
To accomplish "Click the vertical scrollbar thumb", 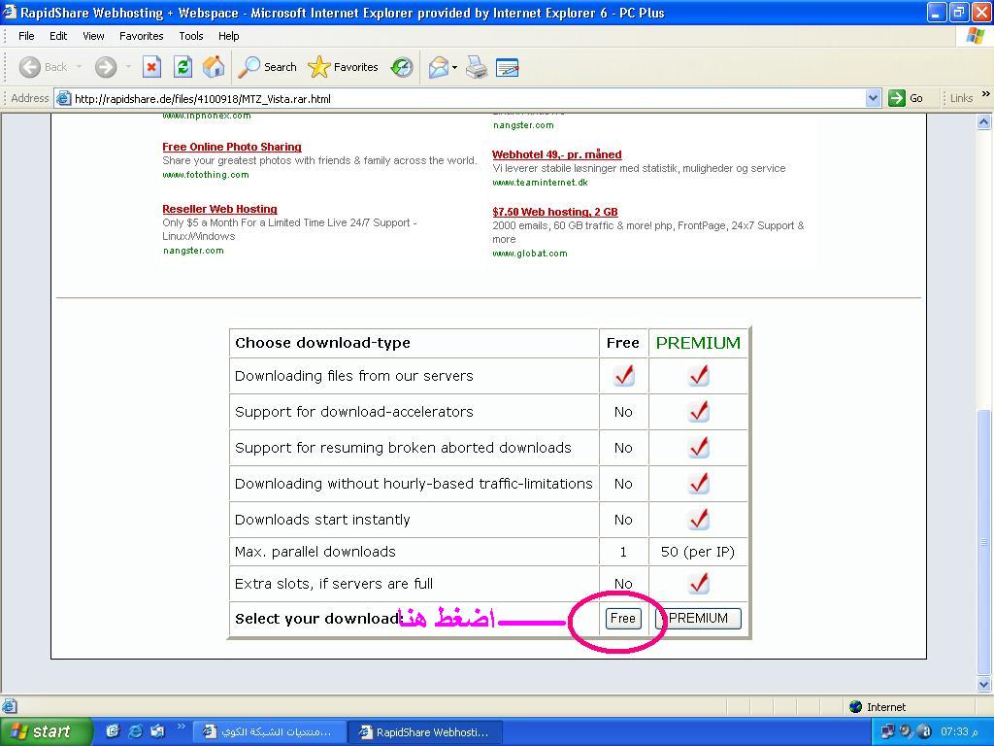I will [x=984, y=542].
